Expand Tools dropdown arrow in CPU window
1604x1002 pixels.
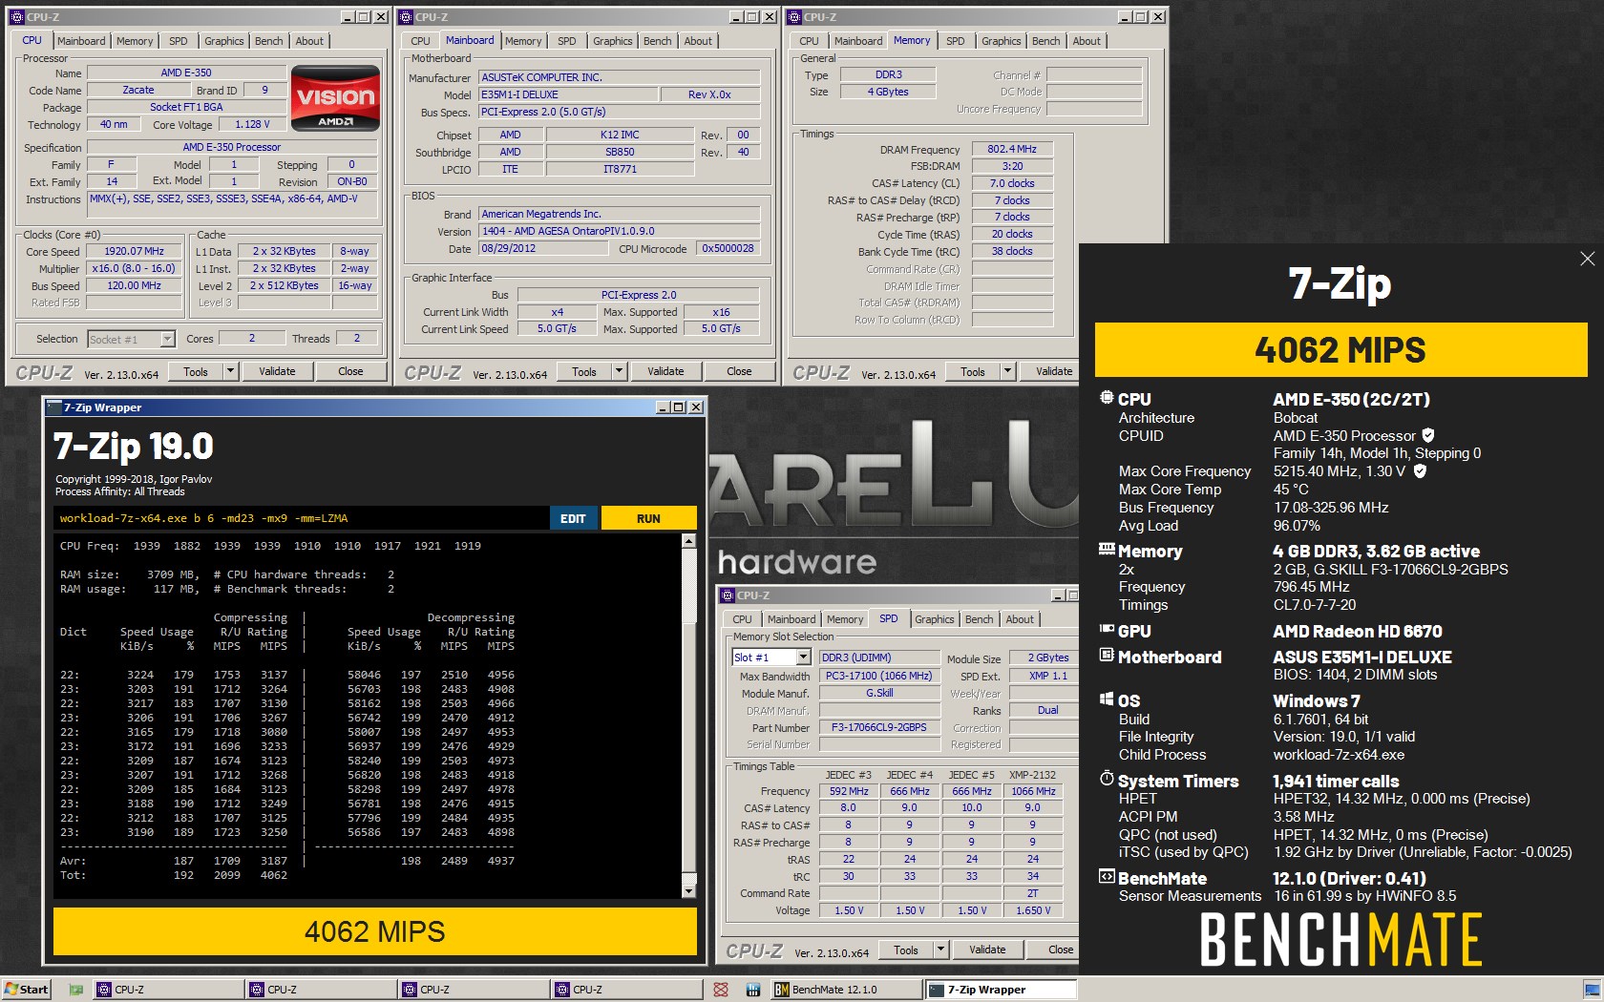[230, 371]
